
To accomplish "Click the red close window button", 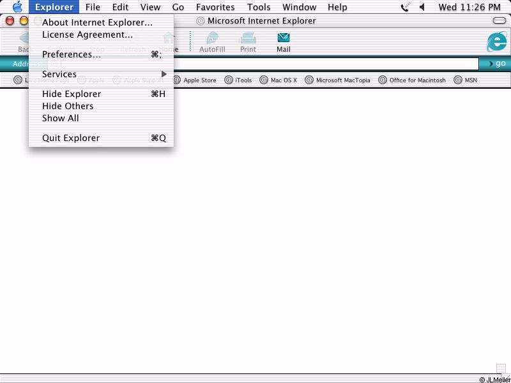I will pos(10,21).
